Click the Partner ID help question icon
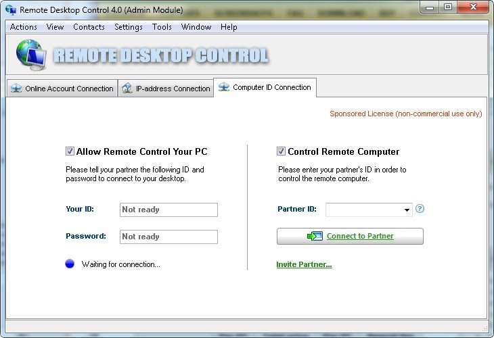Image resolution: width=494 pixels, height=338 pixels. click(420, 209)
